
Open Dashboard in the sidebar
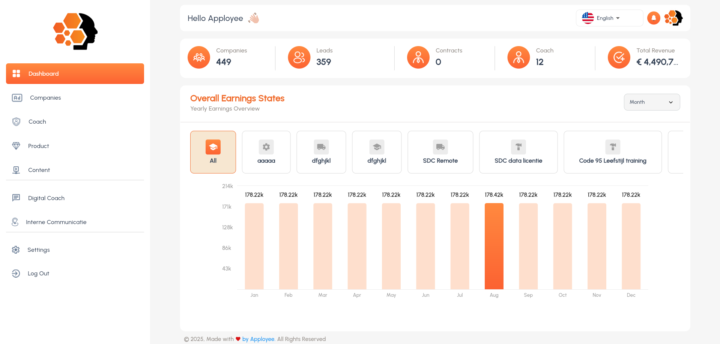(x=75, y=73)
